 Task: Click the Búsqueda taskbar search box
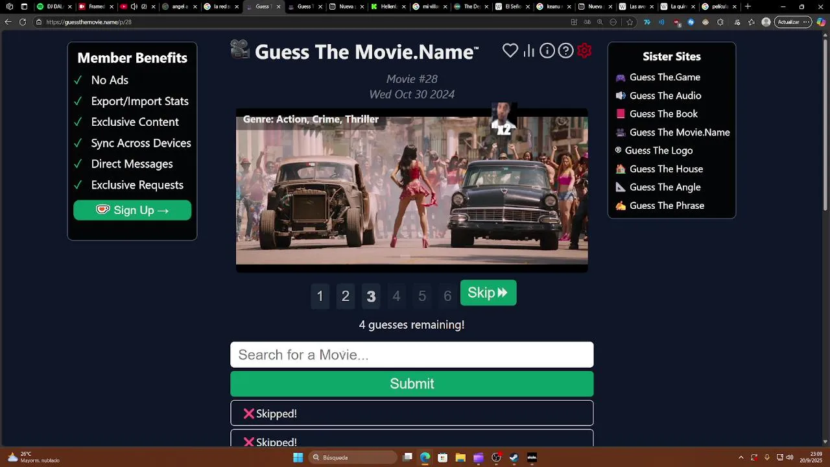353,457
